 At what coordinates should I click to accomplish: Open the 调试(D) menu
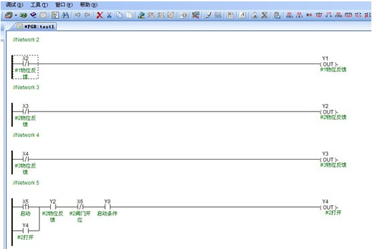point(14,5)
